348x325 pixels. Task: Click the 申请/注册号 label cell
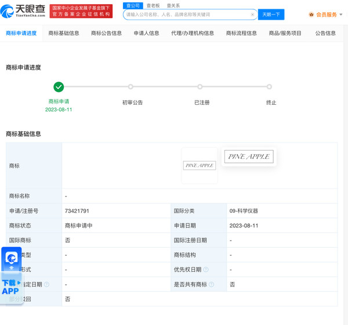tap(34, 211)
